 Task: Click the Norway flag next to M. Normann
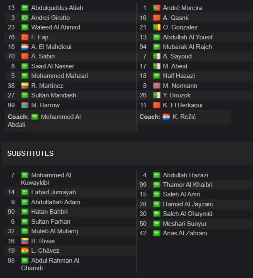pos(157,86)
